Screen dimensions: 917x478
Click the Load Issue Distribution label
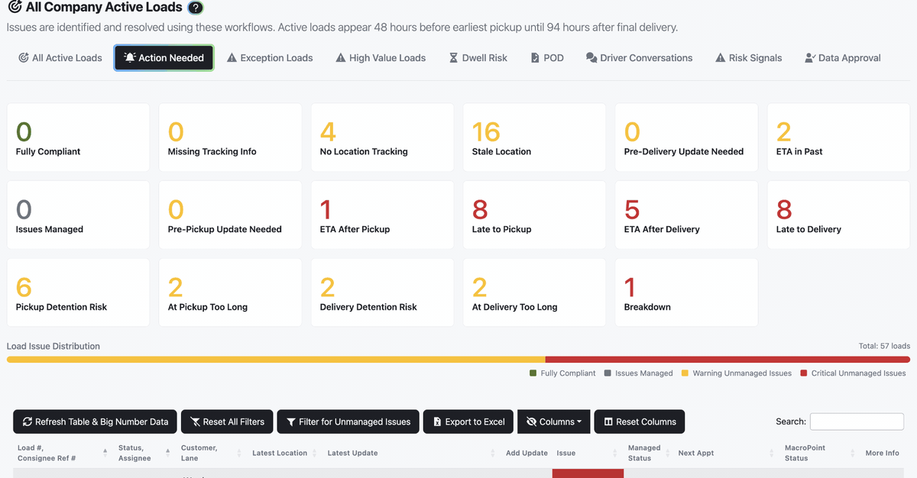[53, 346]
